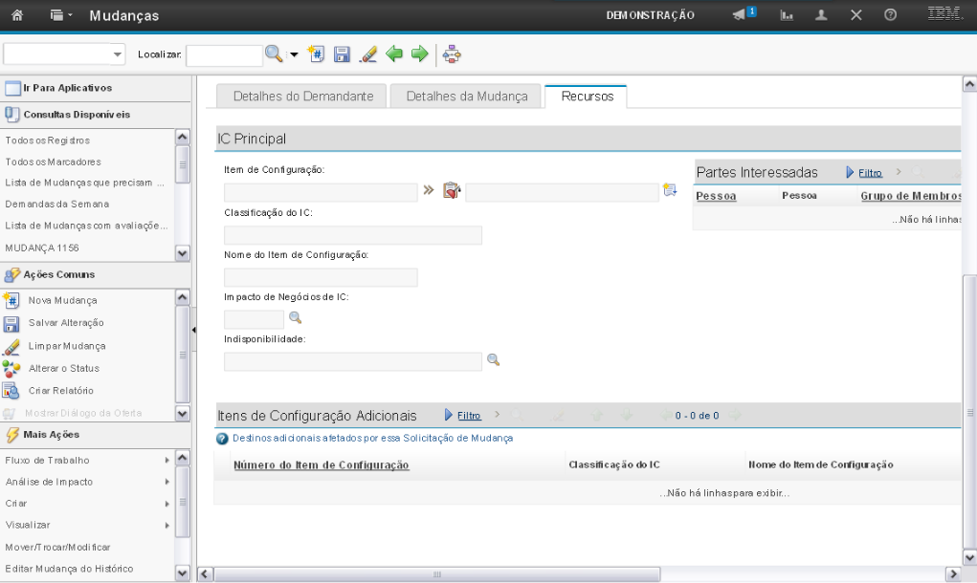Open lookup beside Impacto de Negócios de IC
Viewport: 977px width, 583px height.
point(295,318)
